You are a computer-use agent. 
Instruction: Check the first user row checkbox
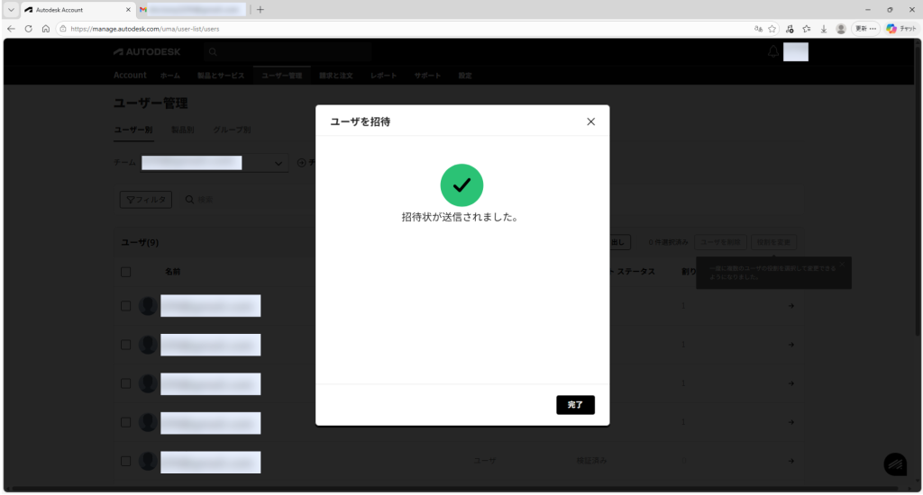[x=126, y=306]
